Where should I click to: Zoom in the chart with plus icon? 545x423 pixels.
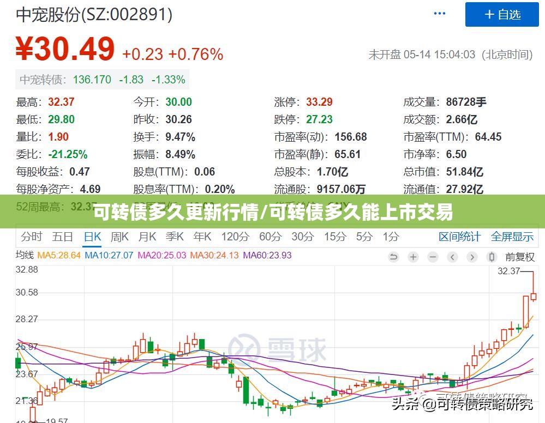[x=414, y=257]
